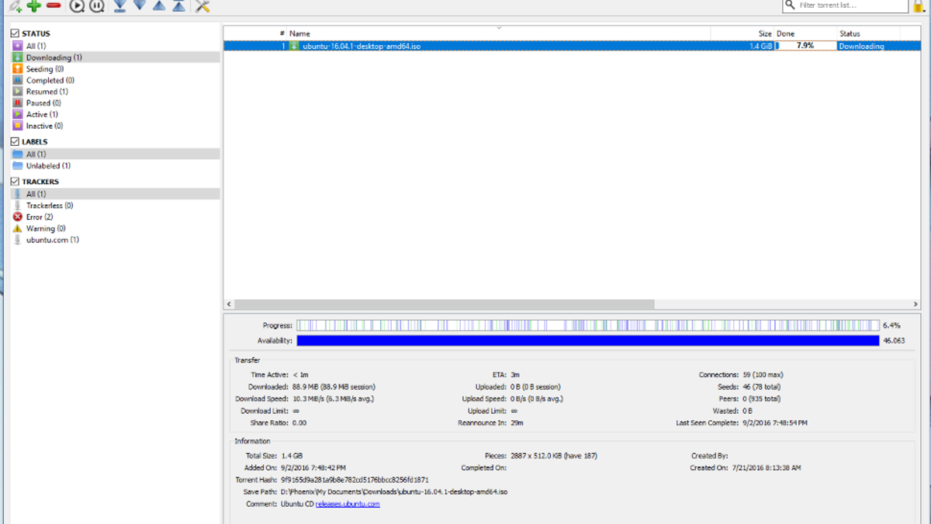Select the ubuntu-16.04.1-desktop-amd64.iso torrent row
931x524 pixels.
click(x=572, y=46)
